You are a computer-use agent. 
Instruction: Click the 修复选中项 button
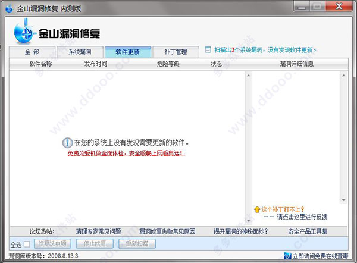coord(52,243)
